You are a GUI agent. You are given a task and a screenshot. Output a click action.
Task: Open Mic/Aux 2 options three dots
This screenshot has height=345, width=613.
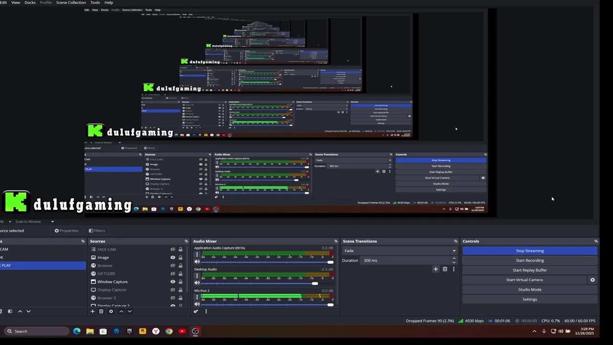tap(197, 297)
